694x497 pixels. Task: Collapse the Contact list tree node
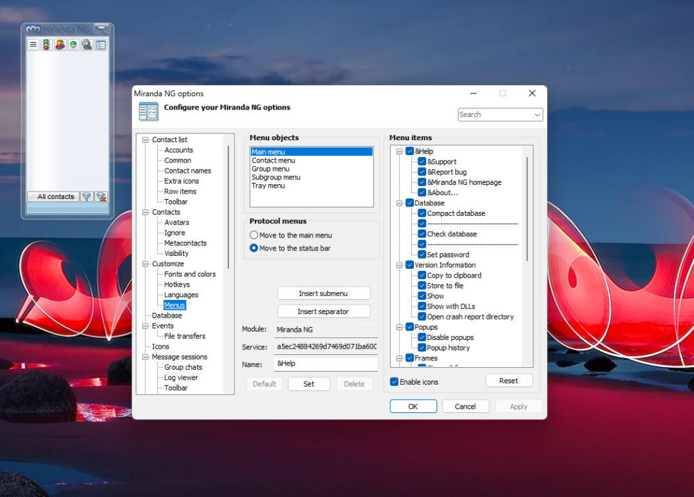coord(145,139)
